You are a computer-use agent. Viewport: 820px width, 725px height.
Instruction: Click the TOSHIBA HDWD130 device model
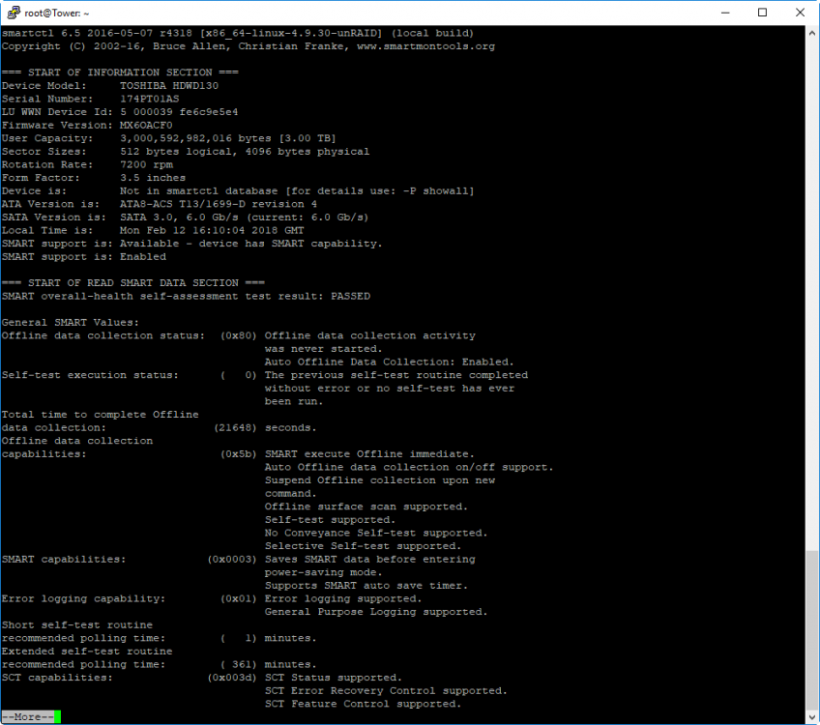[x=169, y=86]
